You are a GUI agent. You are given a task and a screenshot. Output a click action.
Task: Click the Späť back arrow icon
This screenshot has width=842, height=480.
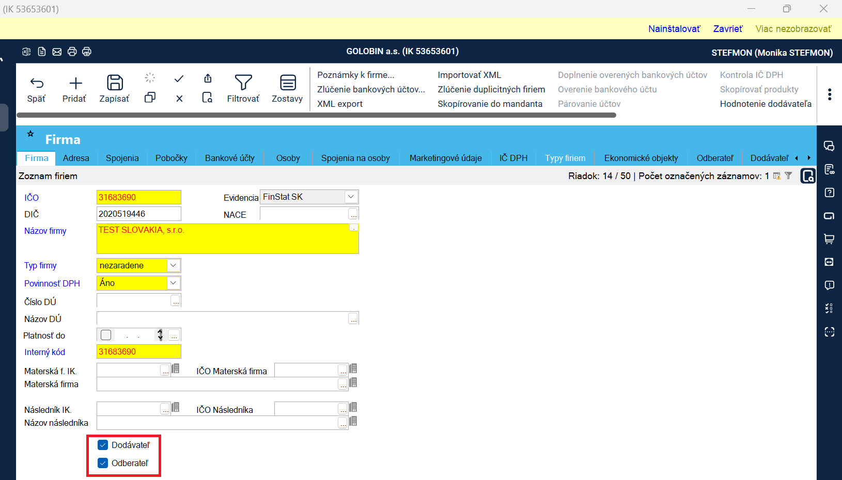pyautogui.click(x=37, y=83)
